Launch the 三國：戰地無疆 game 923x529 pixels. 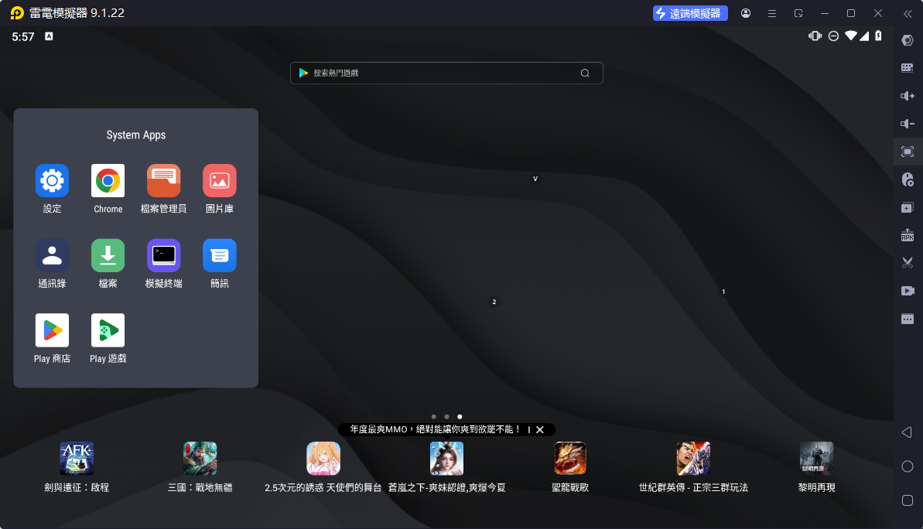[x=200, y=459]
